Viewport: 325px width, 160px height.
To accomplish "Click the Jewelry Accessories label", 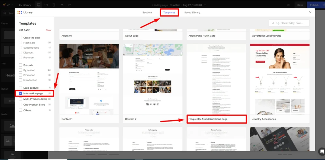I will 264,119.
